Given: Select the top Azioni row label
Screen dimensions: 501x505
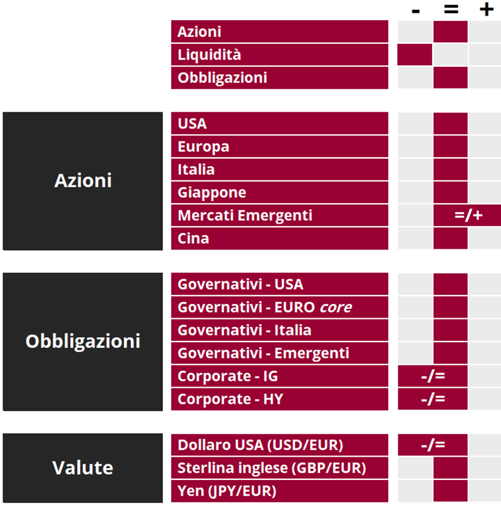Looking at the screenshot, I should [x=279, y=31].
